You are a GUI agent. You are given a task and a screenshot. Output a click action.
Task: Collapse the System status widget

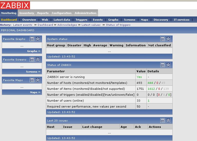(x=168, y=39)
